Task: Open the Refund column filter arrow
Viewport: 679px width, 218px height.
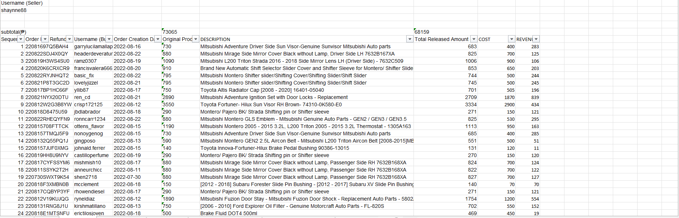Action: 69,39
